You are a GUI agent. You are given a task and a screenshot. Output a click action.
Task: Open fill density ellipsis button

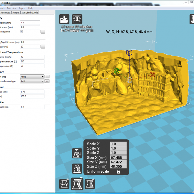click(43, 47)
